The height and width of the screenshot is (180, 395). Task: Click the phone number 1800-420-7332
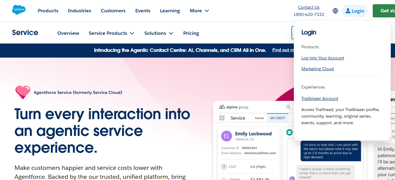tap(309, 14)
